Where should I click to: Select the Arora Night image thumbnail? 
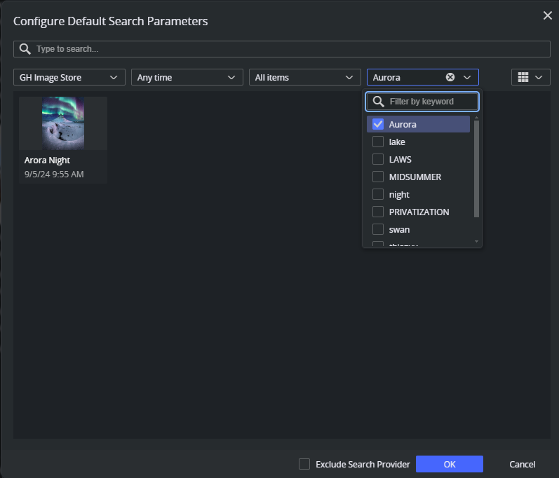[63, 123]
